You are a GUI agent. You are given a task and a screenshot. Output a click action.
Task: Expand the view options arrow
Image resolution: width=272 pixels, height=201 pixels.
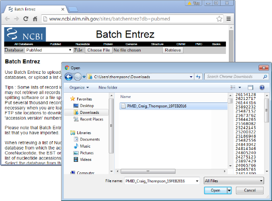click(x=239, y=88)
